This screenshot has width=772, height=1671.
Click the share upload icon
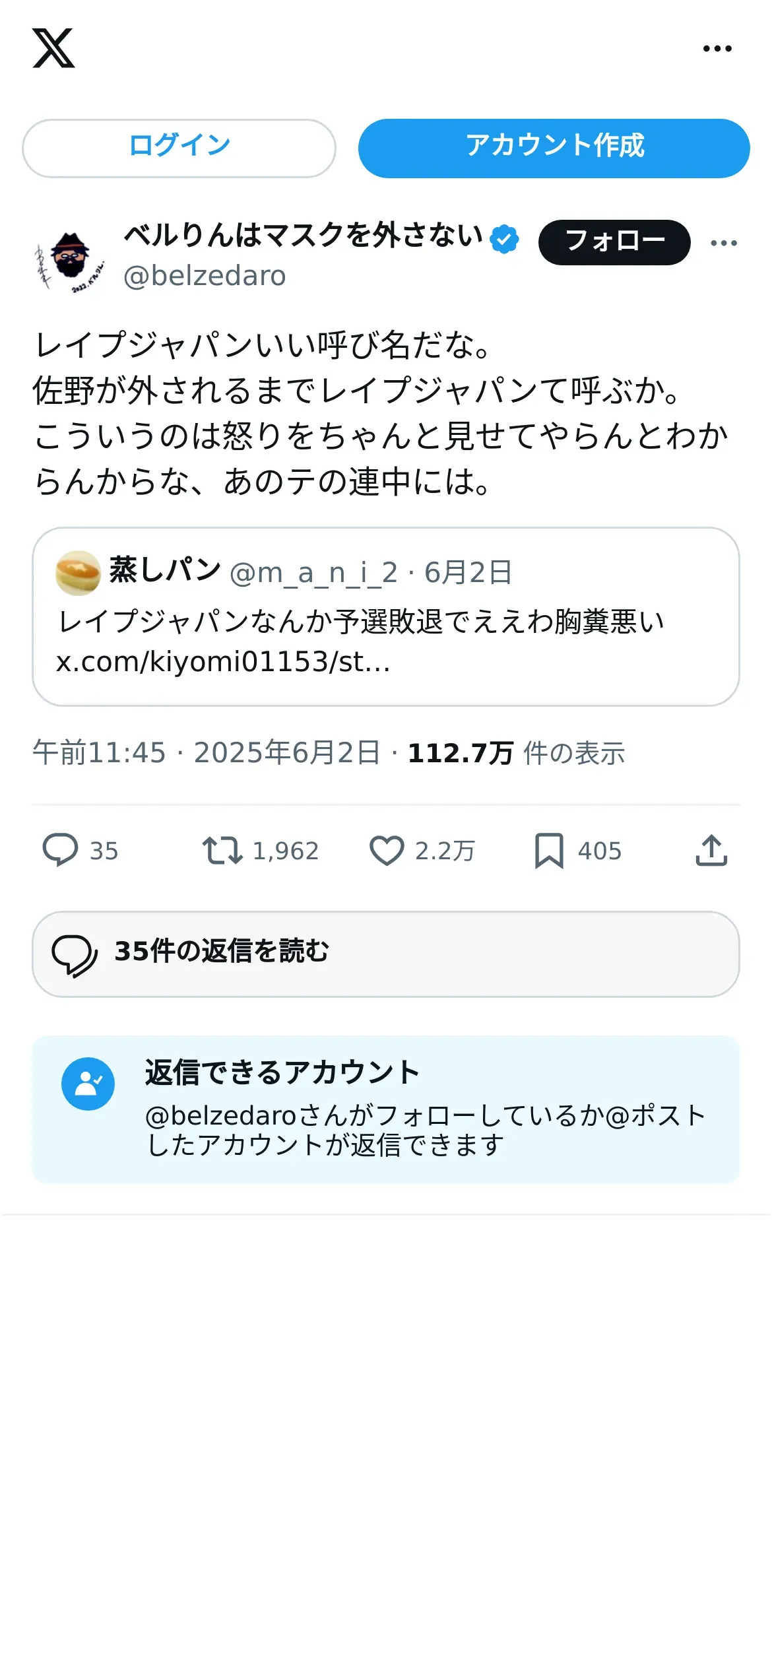pos(711,850)
